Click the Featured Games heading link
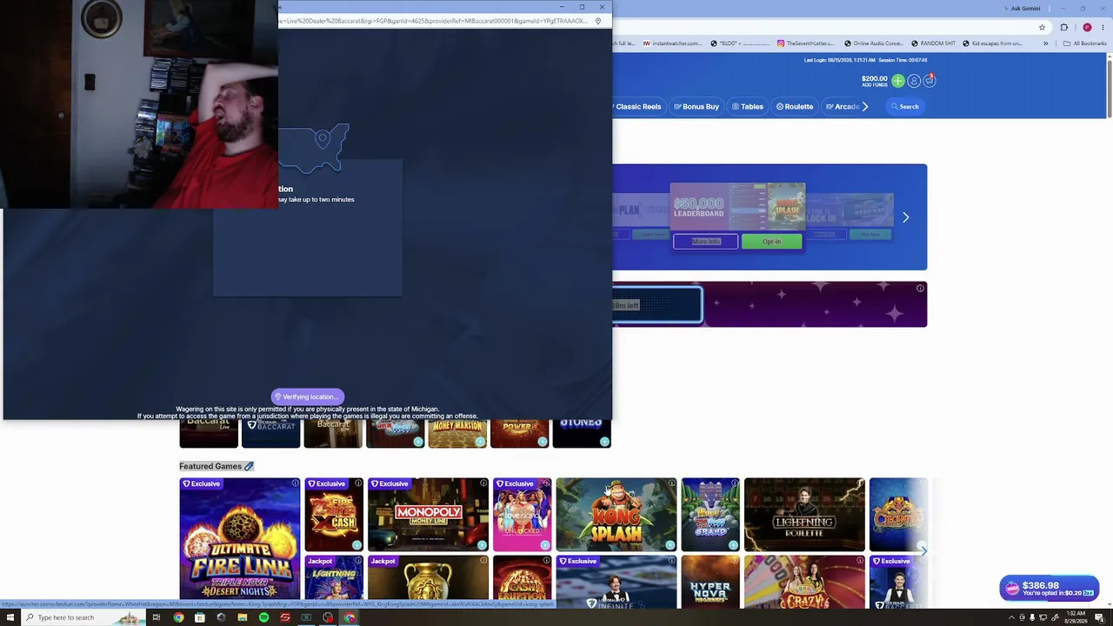The image size is (1113, 626). pos(217,466)
